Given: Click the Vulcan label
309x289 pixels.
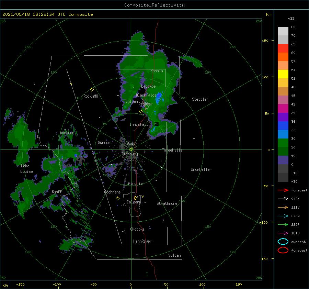Looking at the screenshot, I should click(x=175, y=255).
